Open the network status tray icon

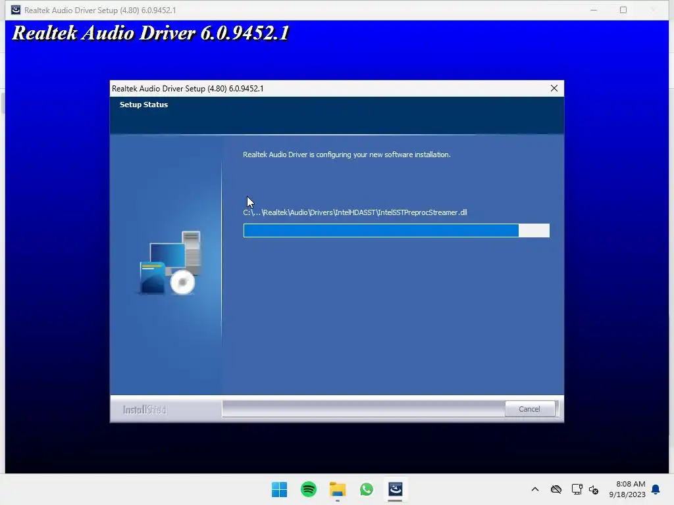577,489
